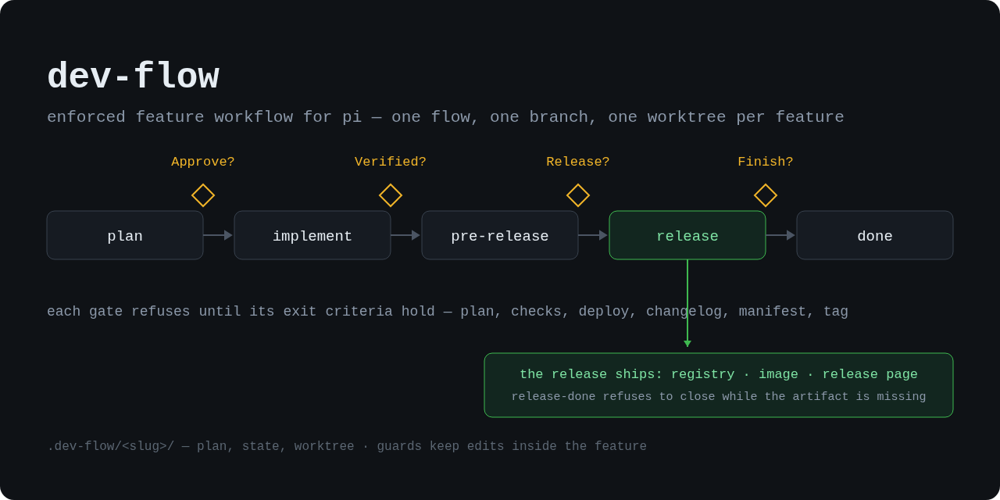Click the diamond gate under Finish?
Viewport: 1000px width, 500px height.
click(x=766, y=195)
